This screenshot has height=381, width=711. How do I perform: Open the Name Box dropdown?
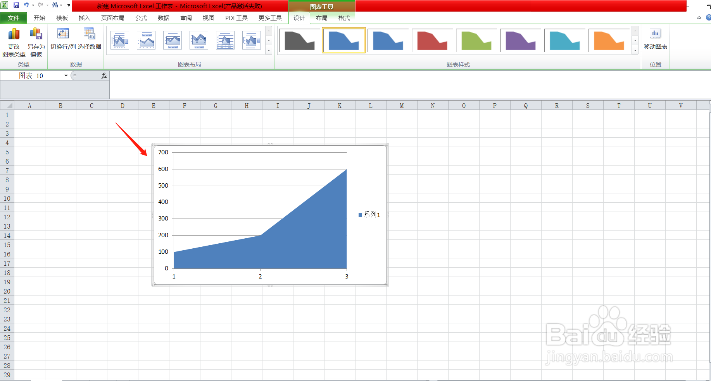pos(66,76)
